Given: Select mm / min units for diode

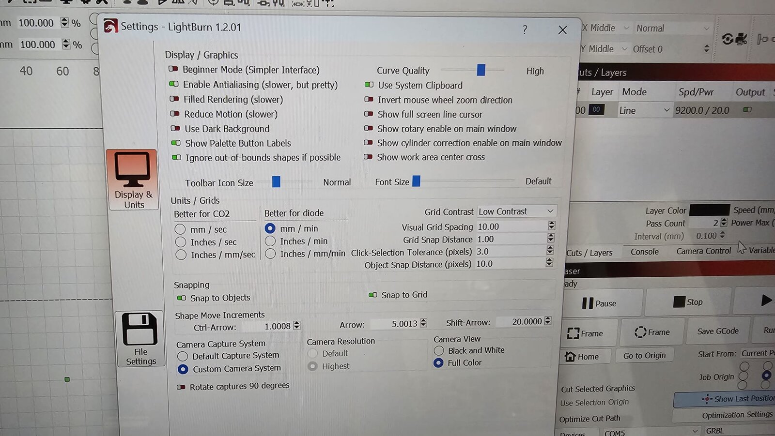Looking at the screenshot, I should (270, 228).
